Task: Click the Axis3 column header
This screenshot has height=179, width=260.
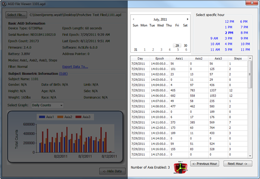Action: point(218,59)
